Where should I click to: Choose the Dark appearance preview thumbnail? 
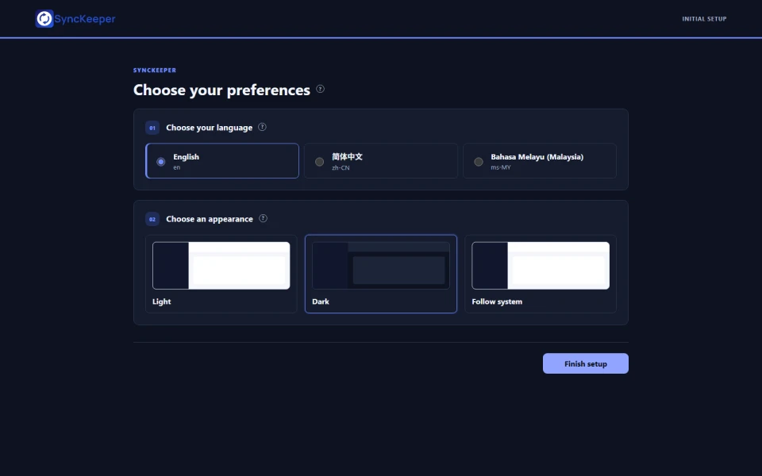click(x=380, y=266)
